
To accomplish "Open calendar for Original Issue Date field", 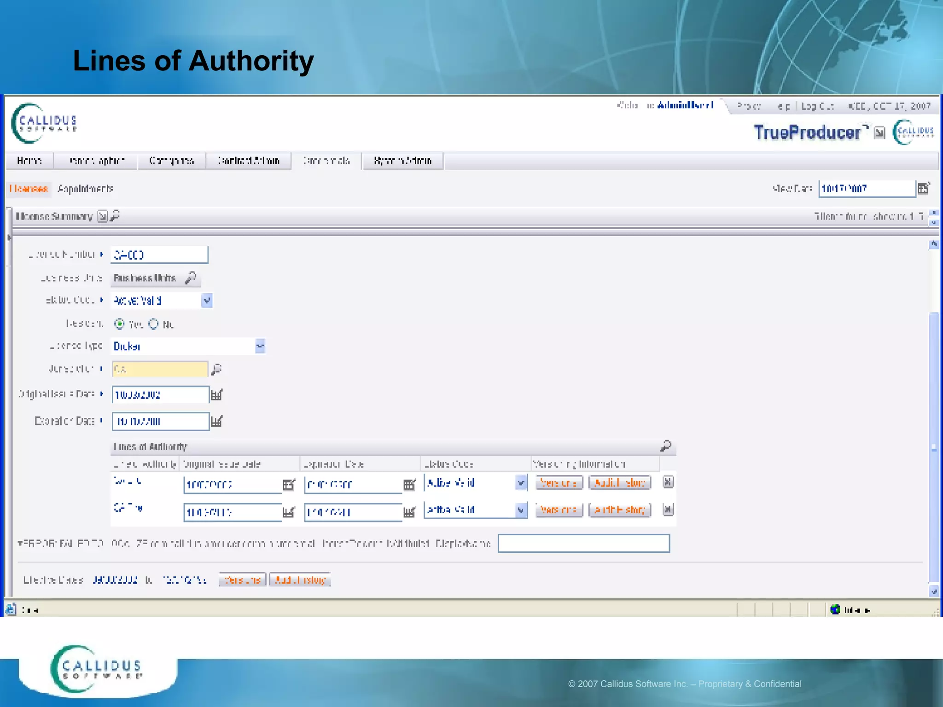I will point(216,394).
